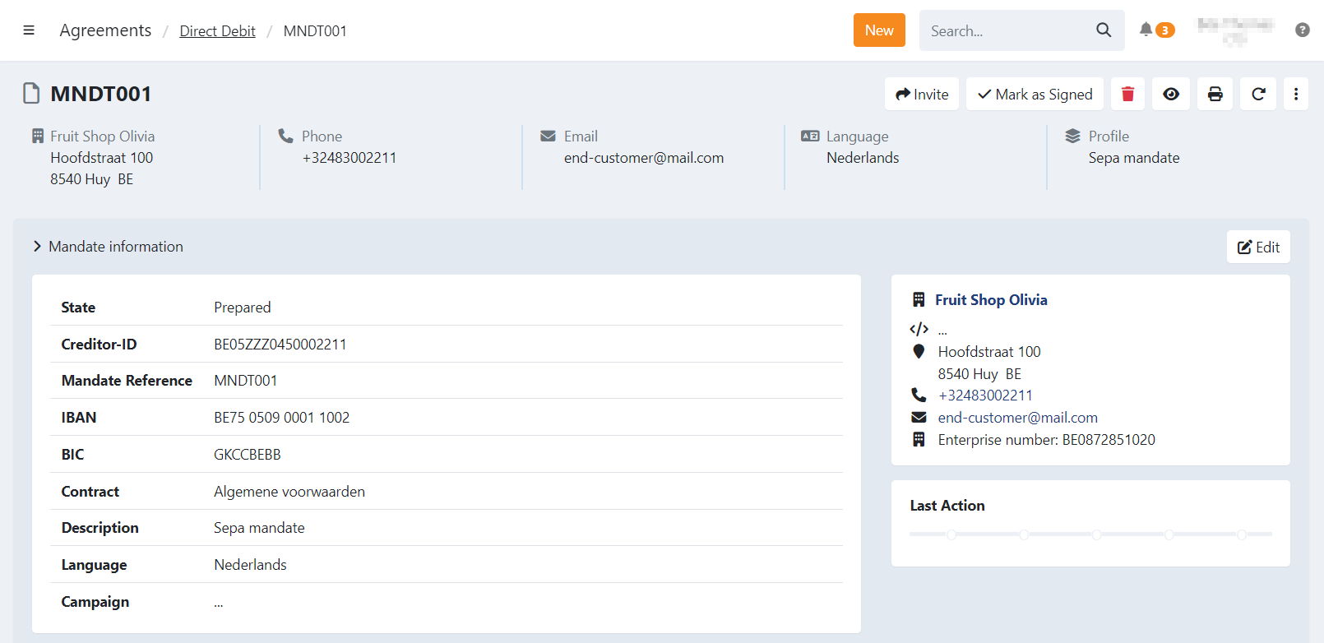1324x643 pixels.
Task: Click the Invite button
Action: (922, 94)
